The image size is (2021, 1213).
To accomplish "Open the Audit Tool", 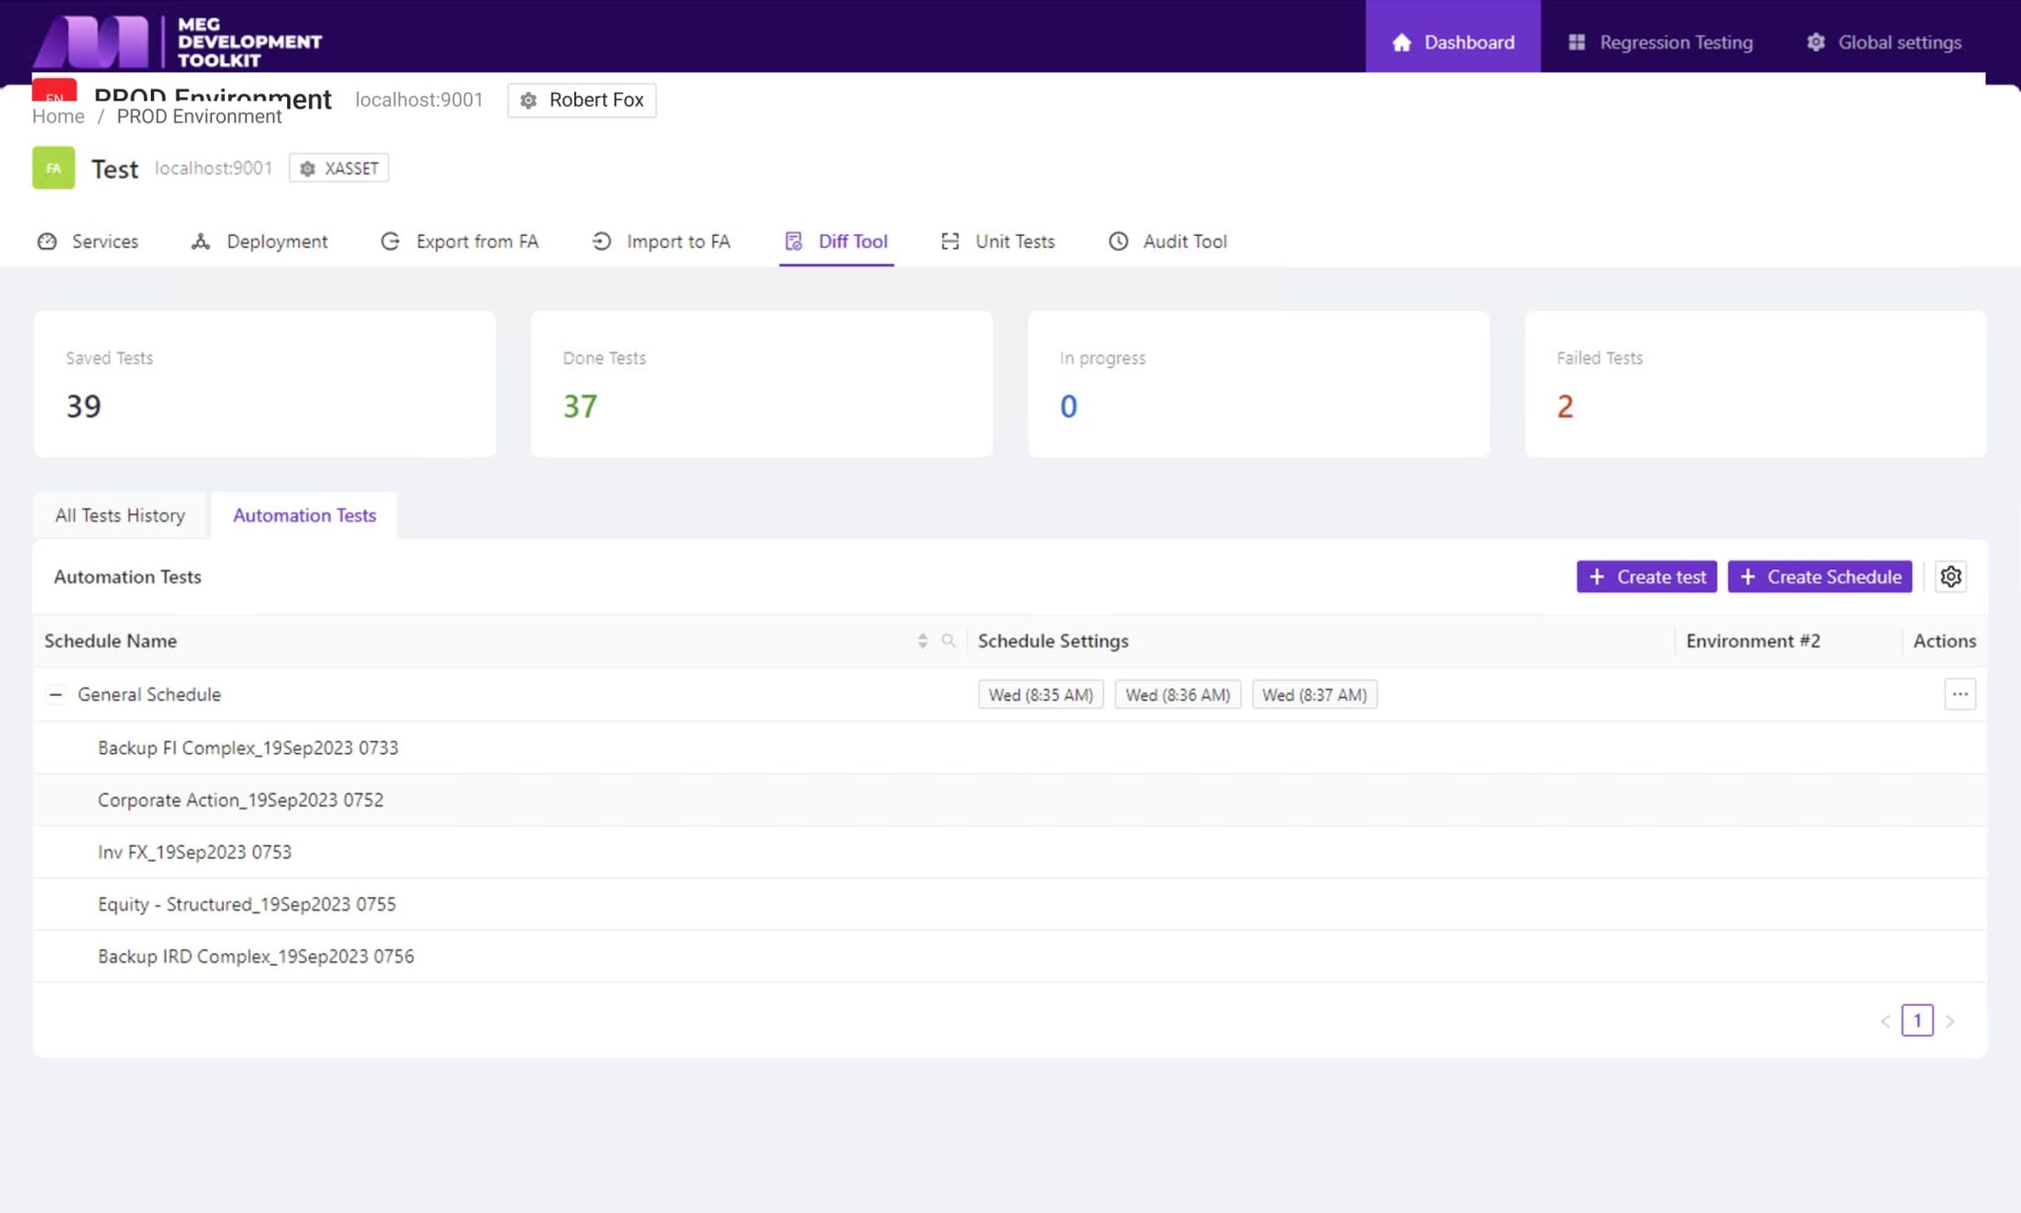I will tap(1117, 241).
